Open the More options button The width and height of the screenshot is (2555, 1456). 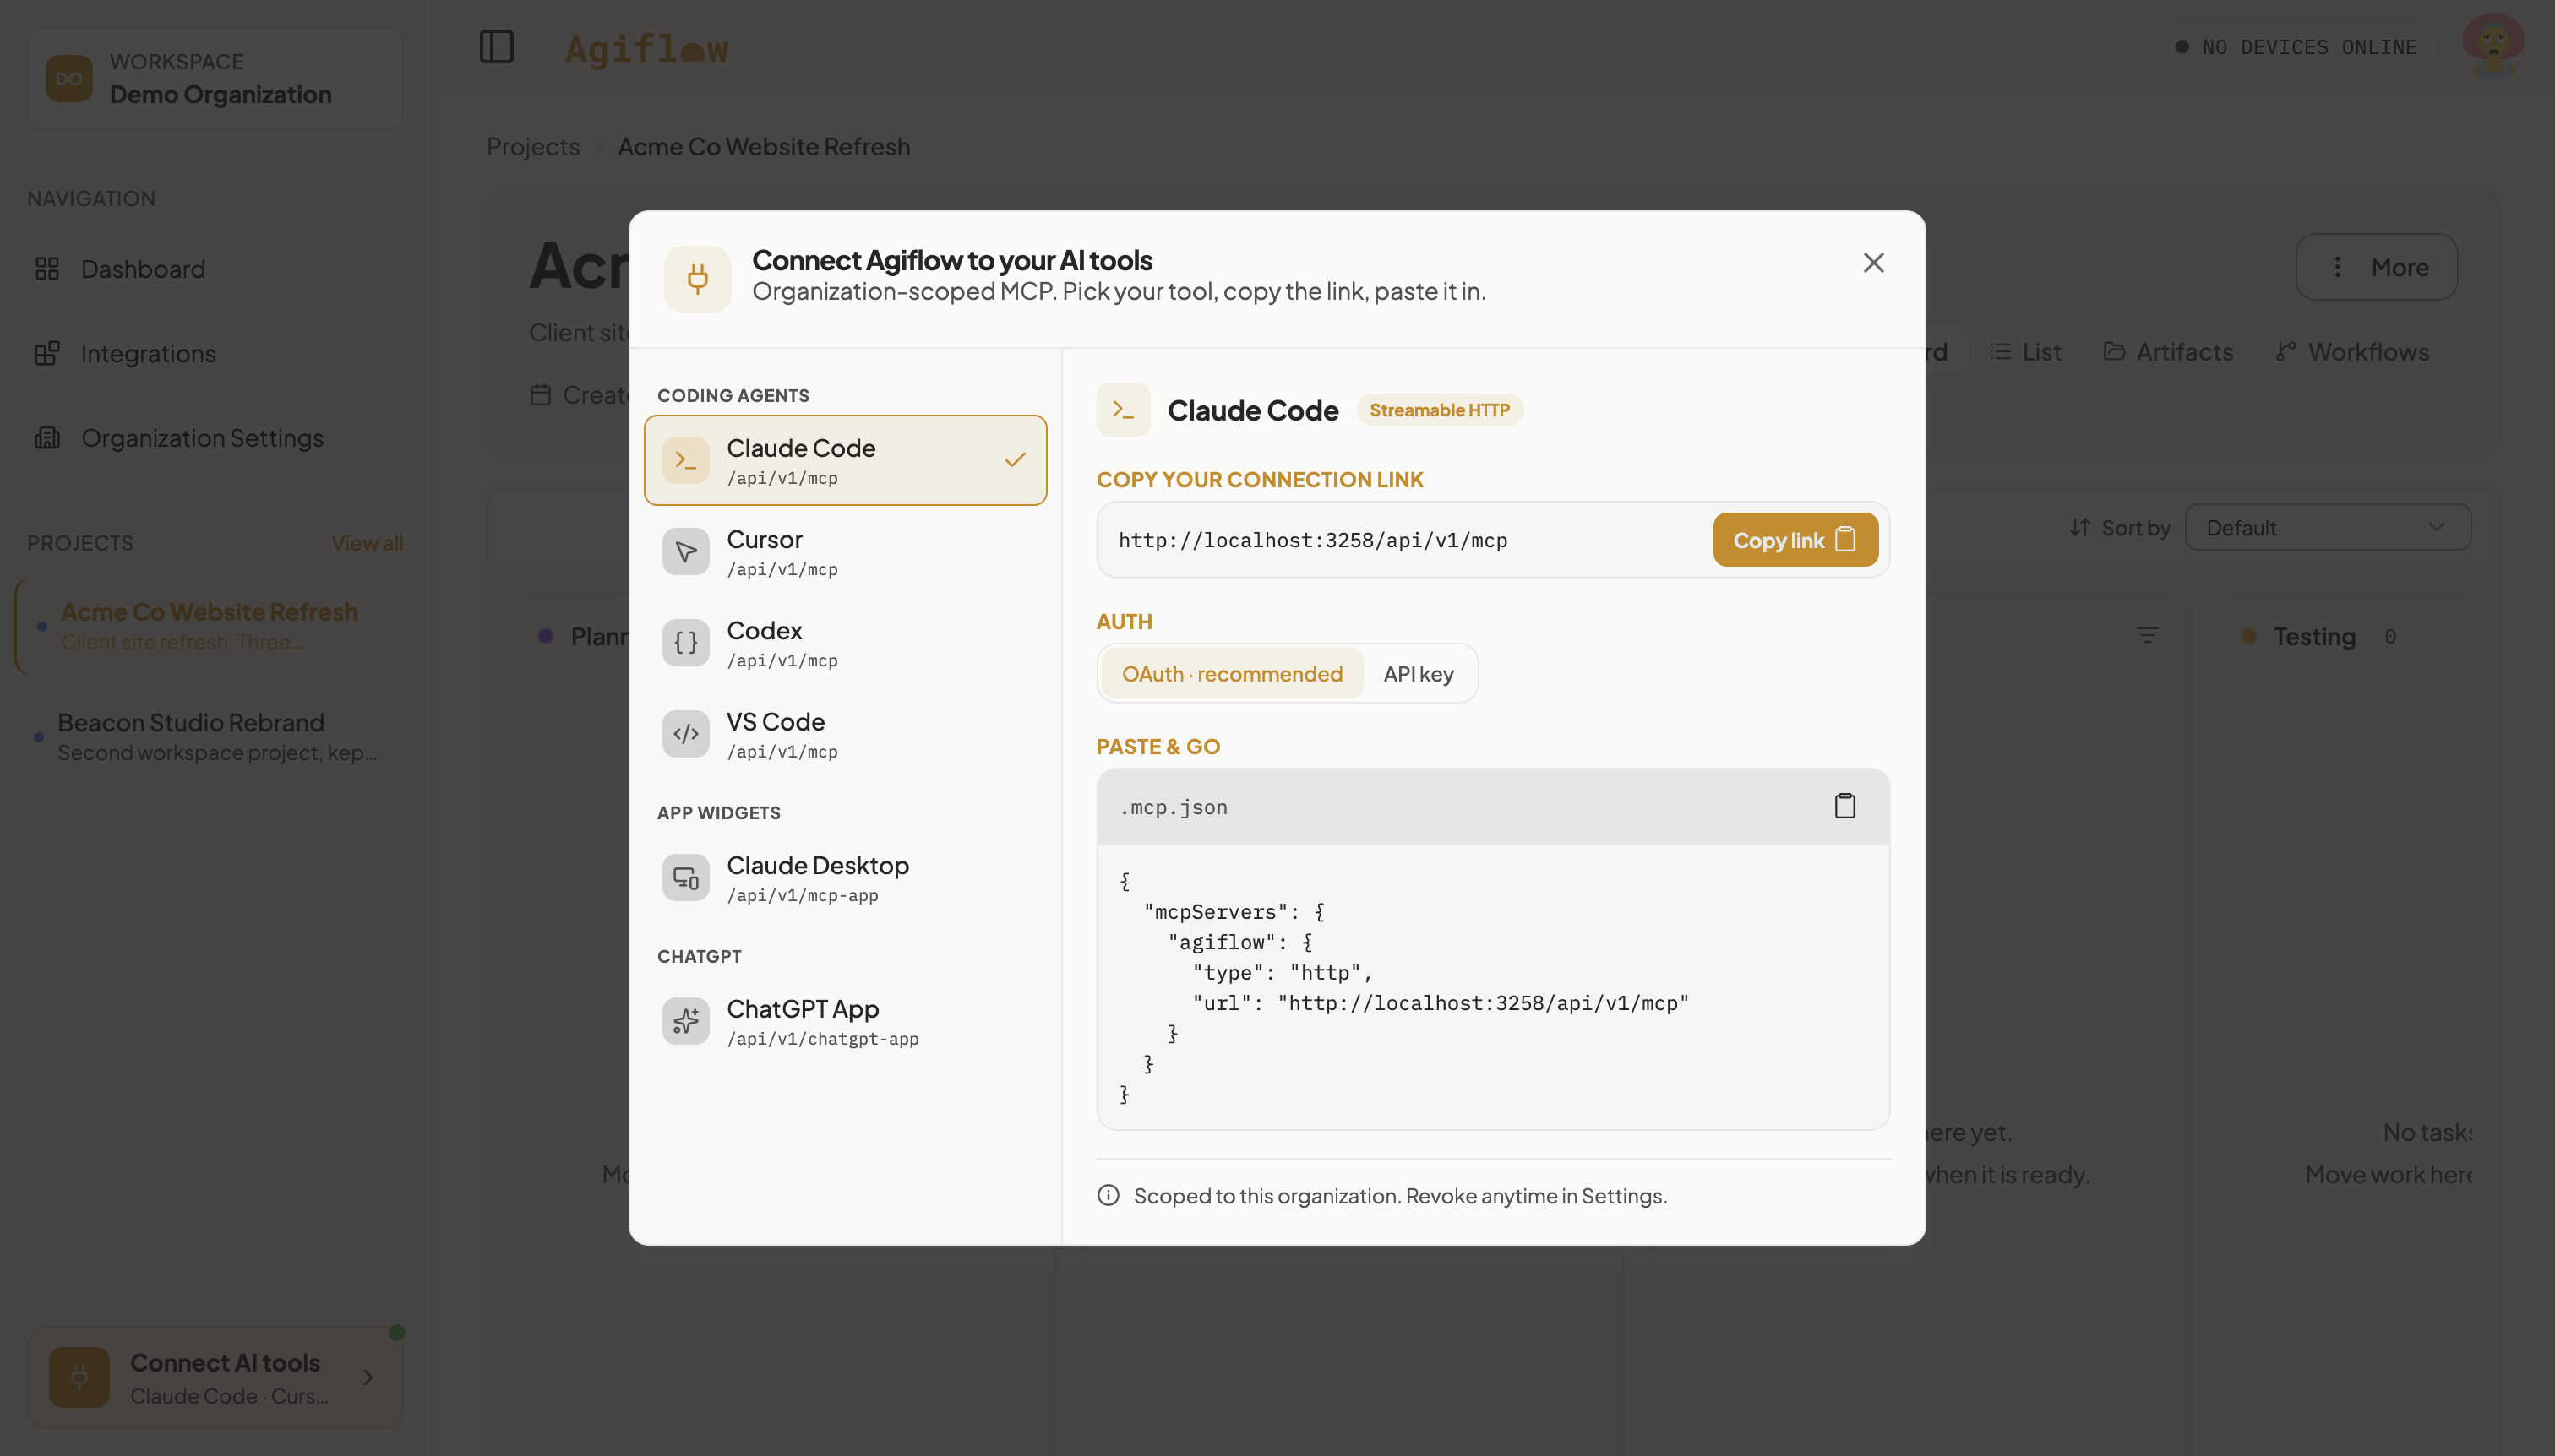click(x=2376, y=267)
